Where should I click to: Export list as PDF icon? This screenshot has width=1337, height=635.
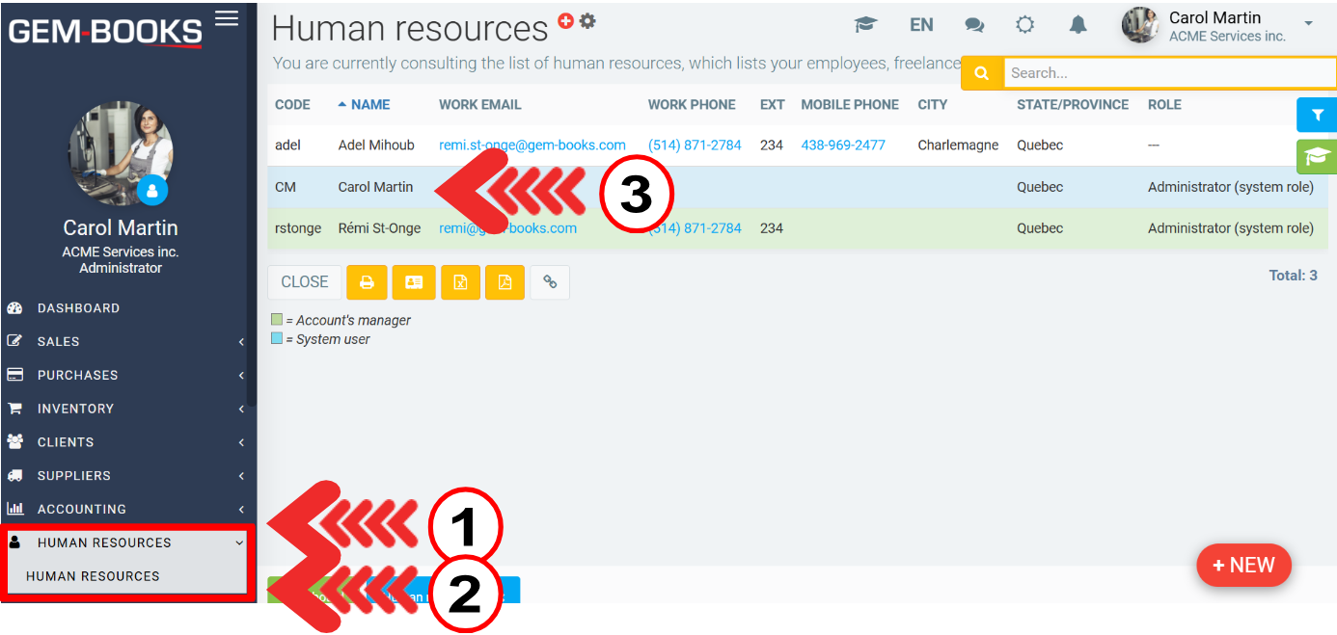[505, 282]
